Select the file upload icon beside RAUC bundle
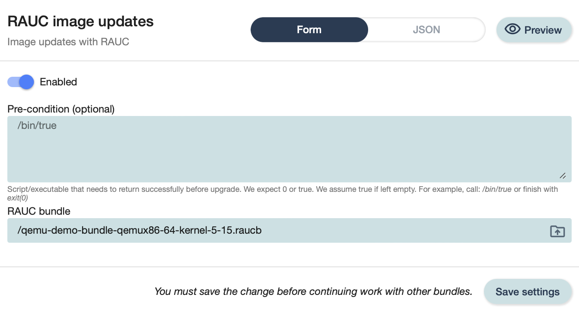The width and height of the screenshot is (579, 313). (557, 231)
